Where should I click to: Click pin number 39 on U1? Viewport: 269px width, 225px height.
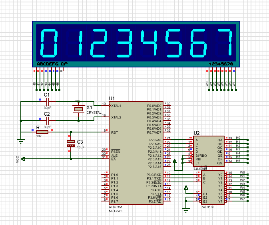coord(169,104)
